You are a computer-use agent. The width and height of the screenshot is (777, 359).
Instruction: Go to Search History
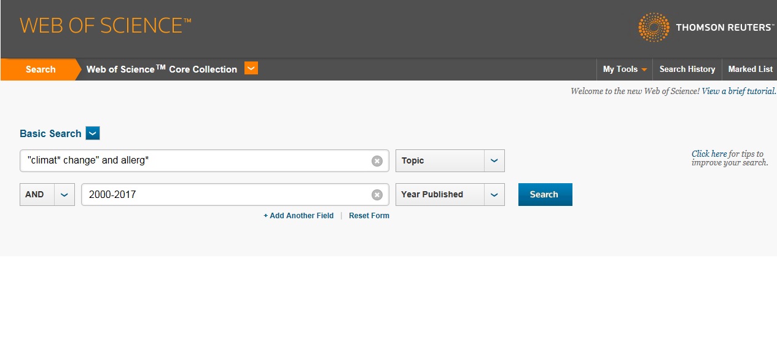687,69
